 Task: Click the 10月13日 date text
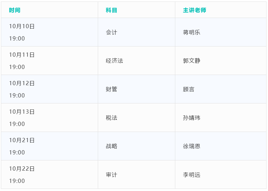(x=22, y=112)
